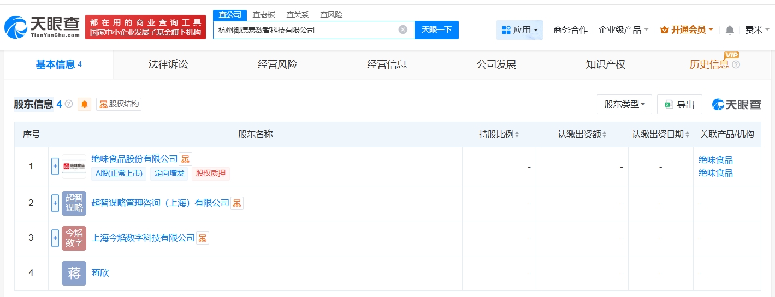Open help icon next to 历史信息
The image size is (775, 297).
[736, 64]
